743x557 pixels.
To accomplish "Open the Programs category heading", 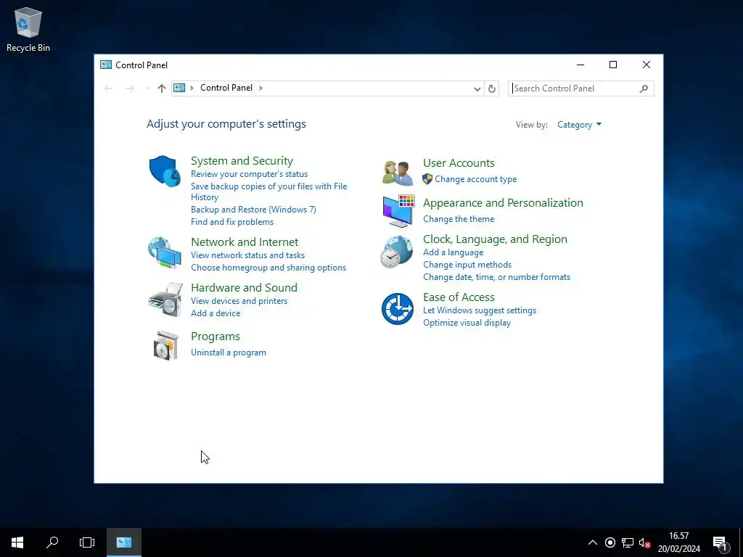I will point(215,337).
